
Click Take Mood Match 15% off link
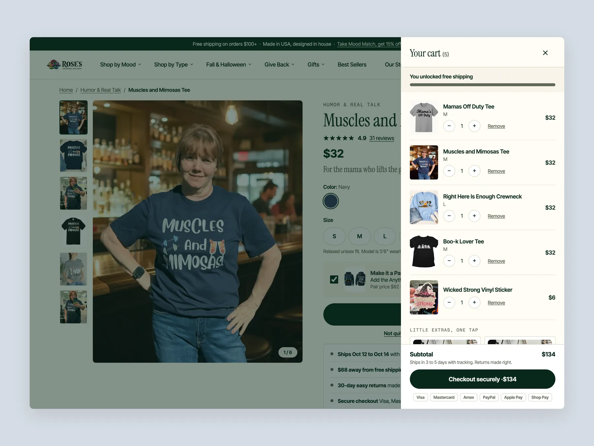[x=369, y=44]
